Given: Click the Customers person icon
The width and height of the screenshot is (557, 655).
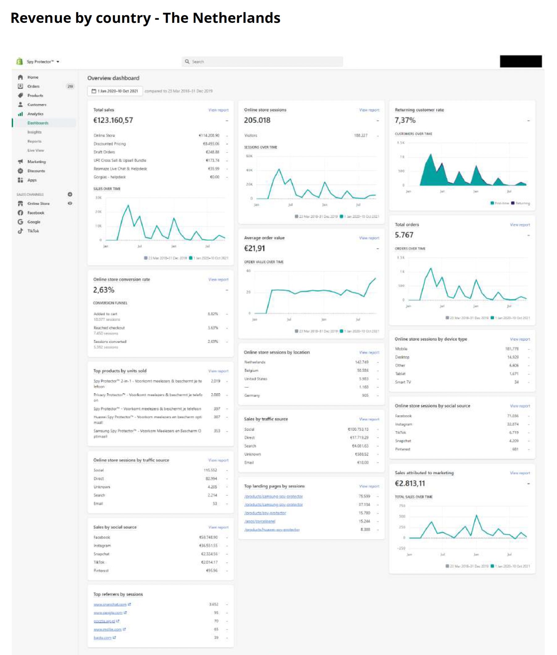Looking at the screenshot, I should [x=20, y=104].
